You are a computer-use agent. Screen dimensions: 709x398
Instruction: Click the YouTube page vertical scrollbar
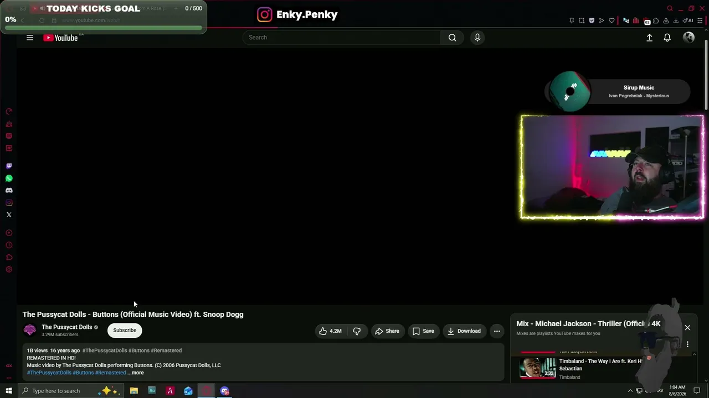(x=706, y=75)
